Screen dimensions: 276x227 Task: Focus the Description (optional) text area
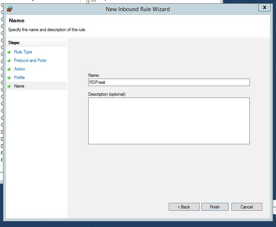tap(169, 121)
